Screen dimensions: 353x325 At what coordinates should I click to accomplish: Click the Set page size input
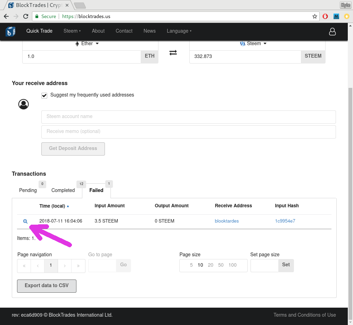(x=264, y=265)
